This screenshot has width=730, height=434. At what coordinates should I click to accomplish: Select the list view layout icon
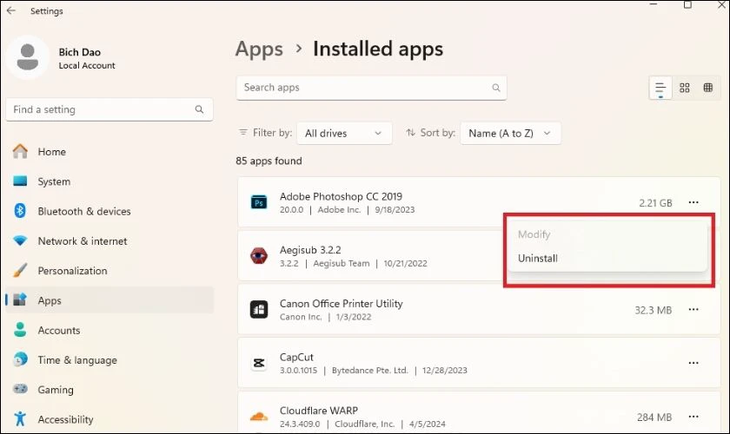[660, 88]
